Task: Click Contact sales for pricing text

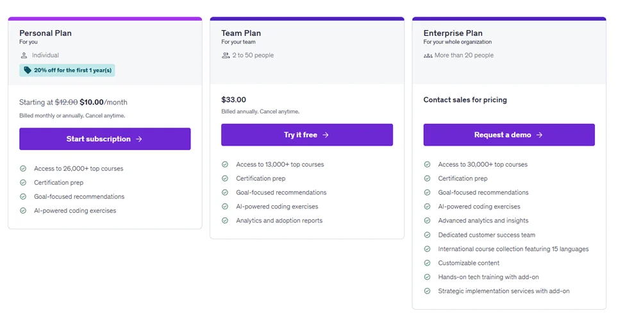Action: click(465, 100)
